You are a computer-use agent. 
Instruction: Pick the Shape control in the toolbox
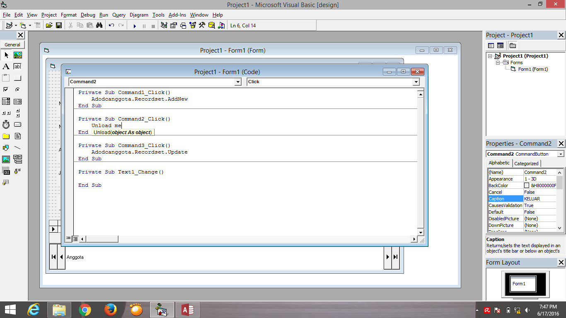pyautogui.click(x=6, y=147)
